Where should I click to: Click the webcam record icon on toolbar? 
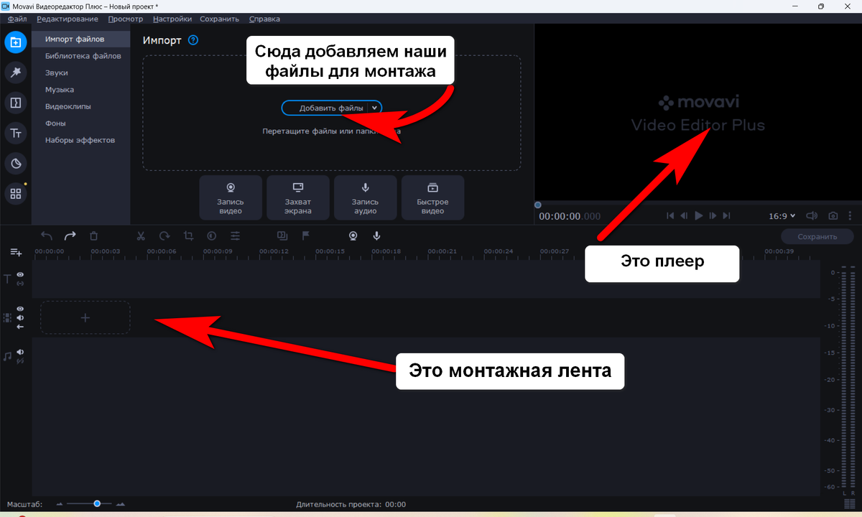click(353, 236)
